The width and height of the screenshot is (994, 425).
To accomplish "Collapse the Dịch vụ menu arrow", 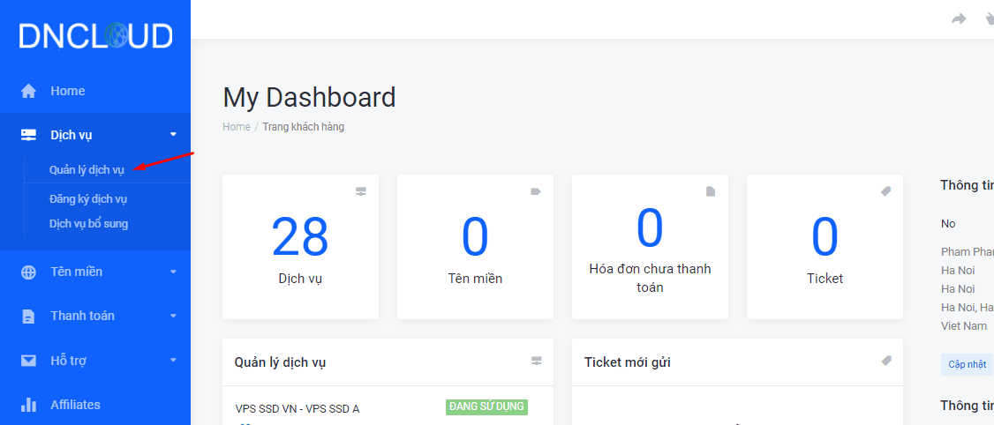I will click(x=173, y=134).
